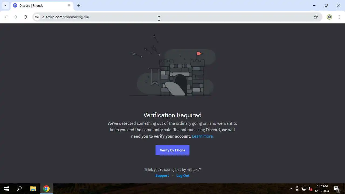
Task: Click the Verification Required heading
Action: [172, 115]
